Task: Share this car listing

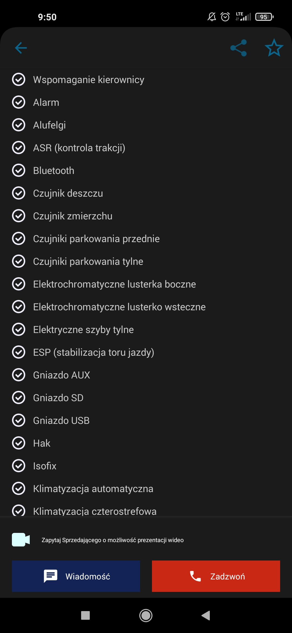Action: [238, 48]
